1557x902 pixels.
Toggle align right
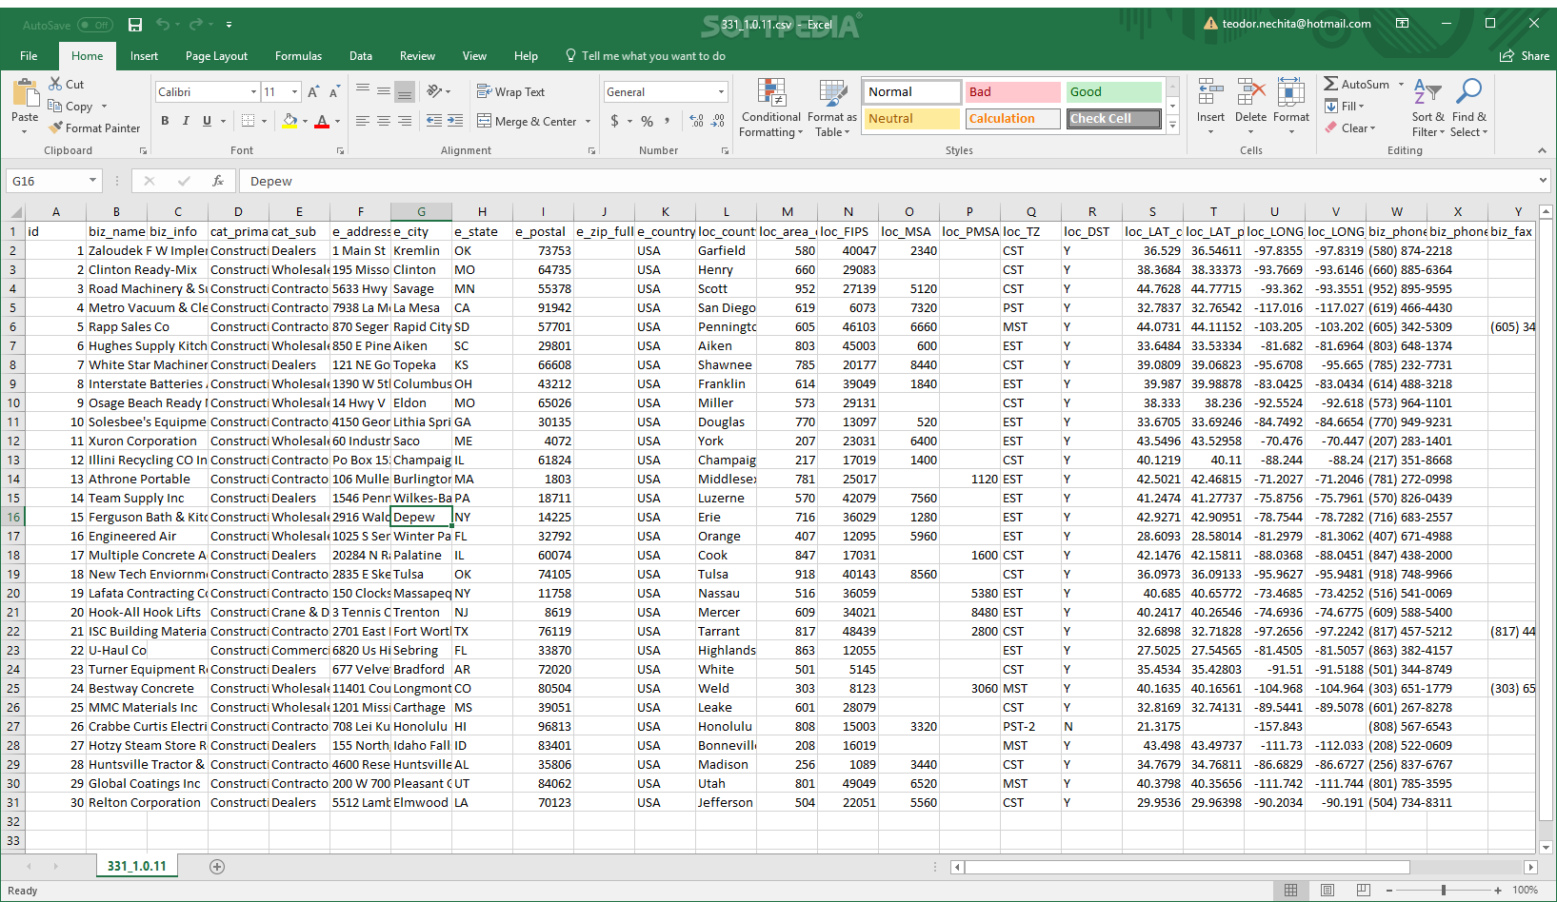tap(405, 121)
